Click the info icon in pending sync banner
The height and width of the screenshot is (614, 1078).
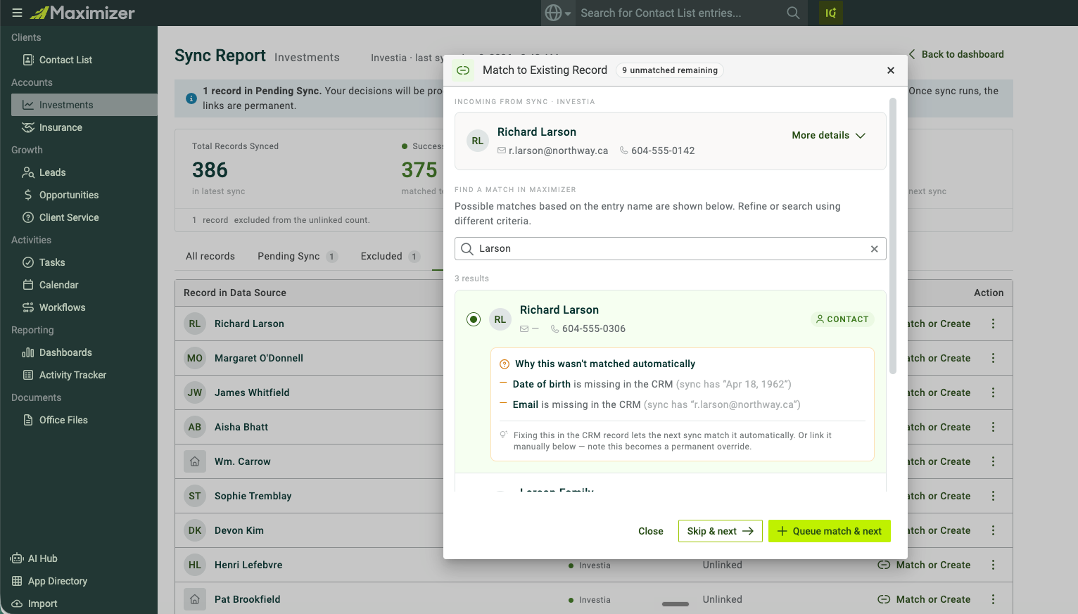pos(191,98)
